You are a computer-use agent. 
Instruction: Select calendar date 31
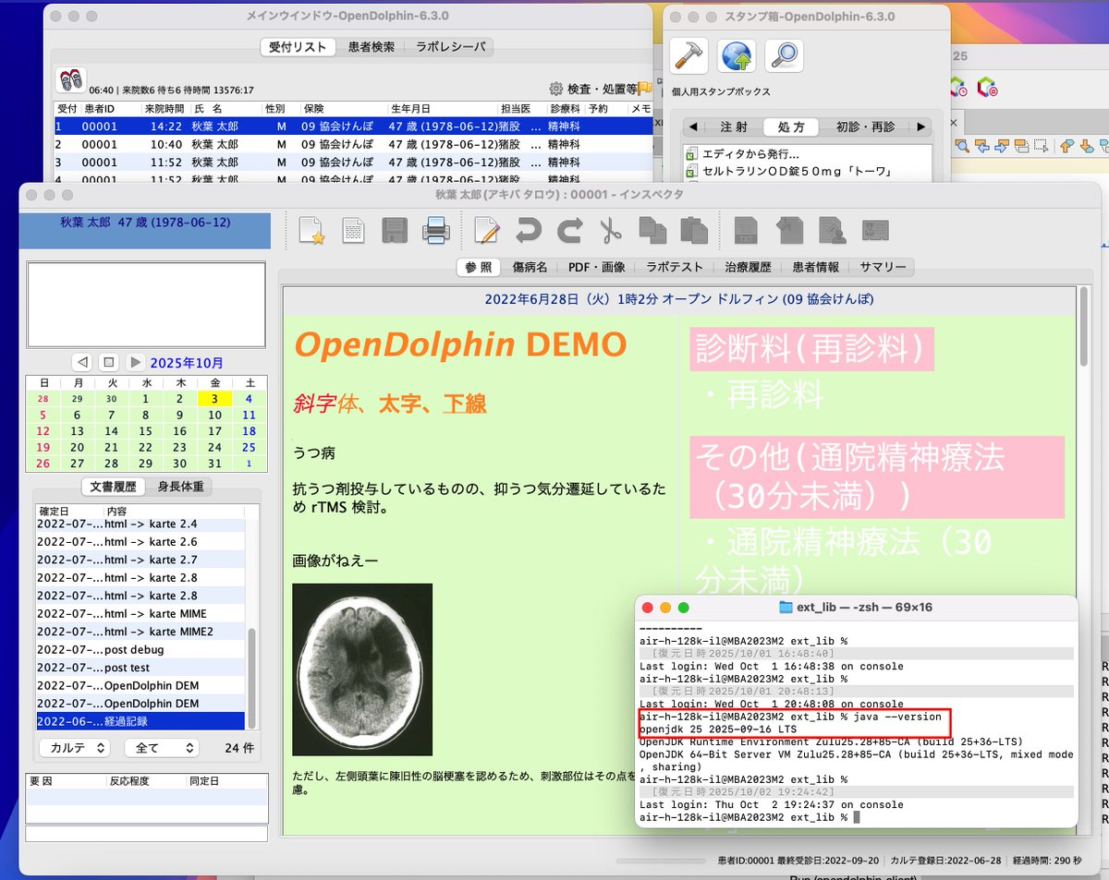point(214,464)
